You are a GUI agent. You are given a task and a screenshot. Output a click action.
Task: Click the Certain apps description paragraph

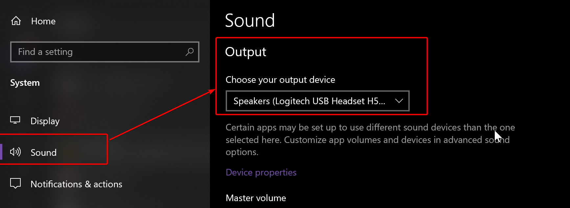click(x=361, y=140)
